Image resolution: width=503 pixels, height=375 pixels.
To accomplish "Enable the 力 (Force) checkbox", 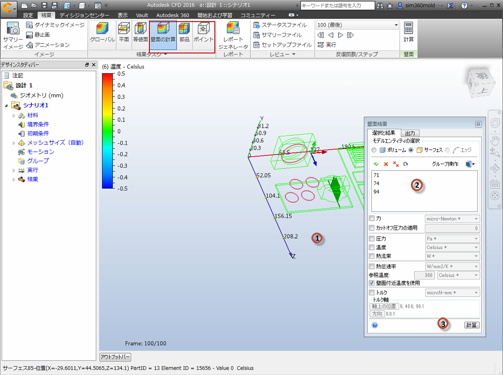I will point(372,218).
